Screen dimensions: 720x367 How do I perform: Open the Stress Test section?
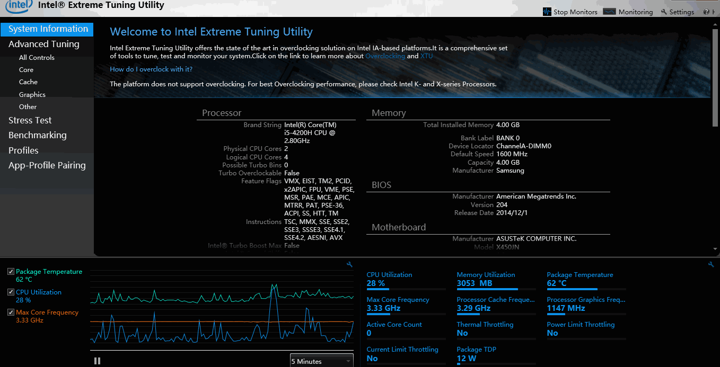[30, 120]
